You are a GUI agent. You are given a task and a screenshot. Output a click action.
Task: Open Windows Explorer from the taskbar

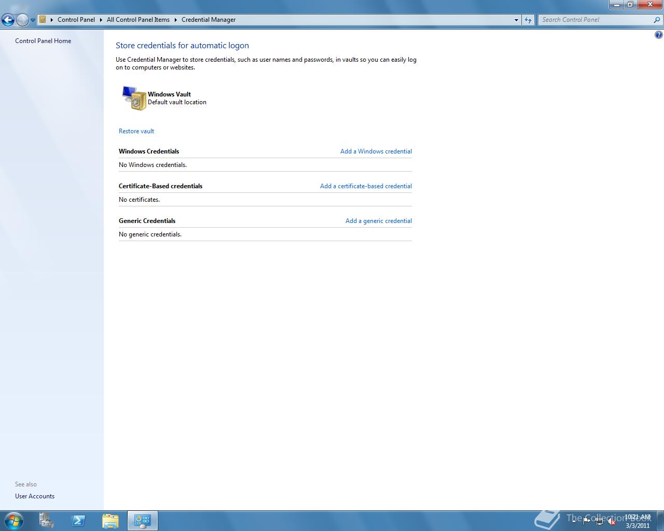[x=110, y=521]
